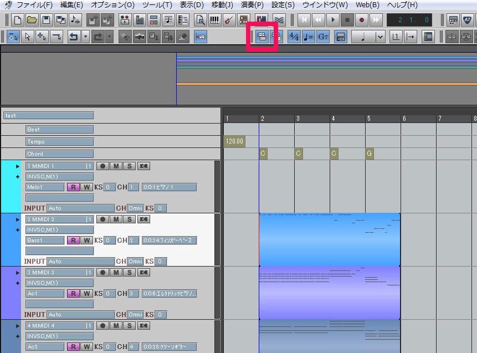Toggle the 4/4 beat track icon
Image resolution: width=477 pixels, height=353 pixels.
pos(294,37)
